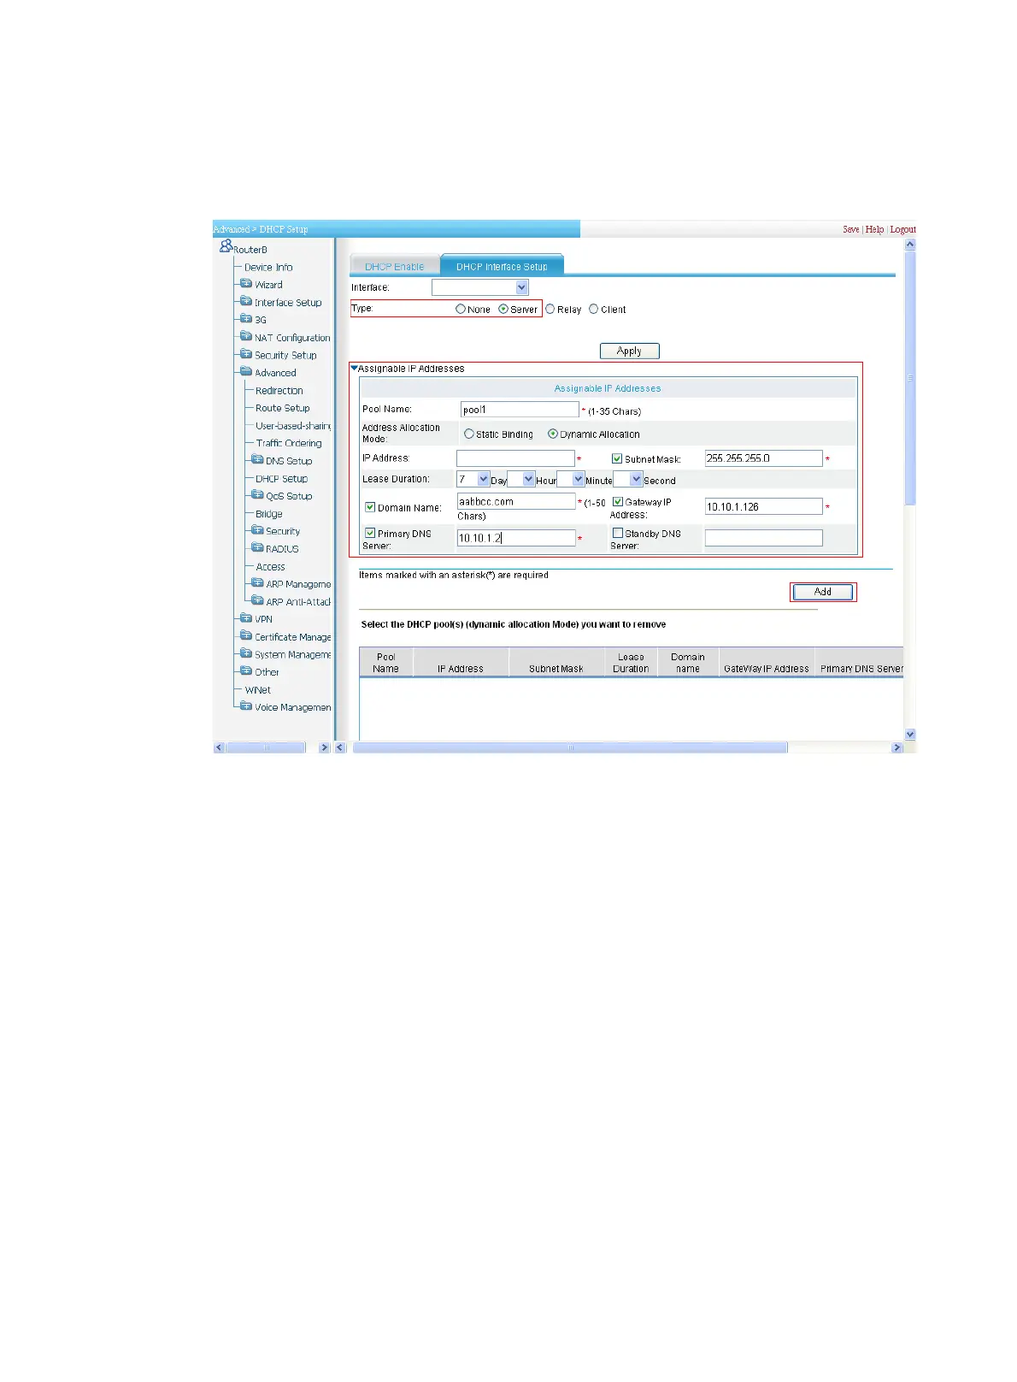
Task: Open the DNS Setup folder icon
Action: click(x=257, y=460)
